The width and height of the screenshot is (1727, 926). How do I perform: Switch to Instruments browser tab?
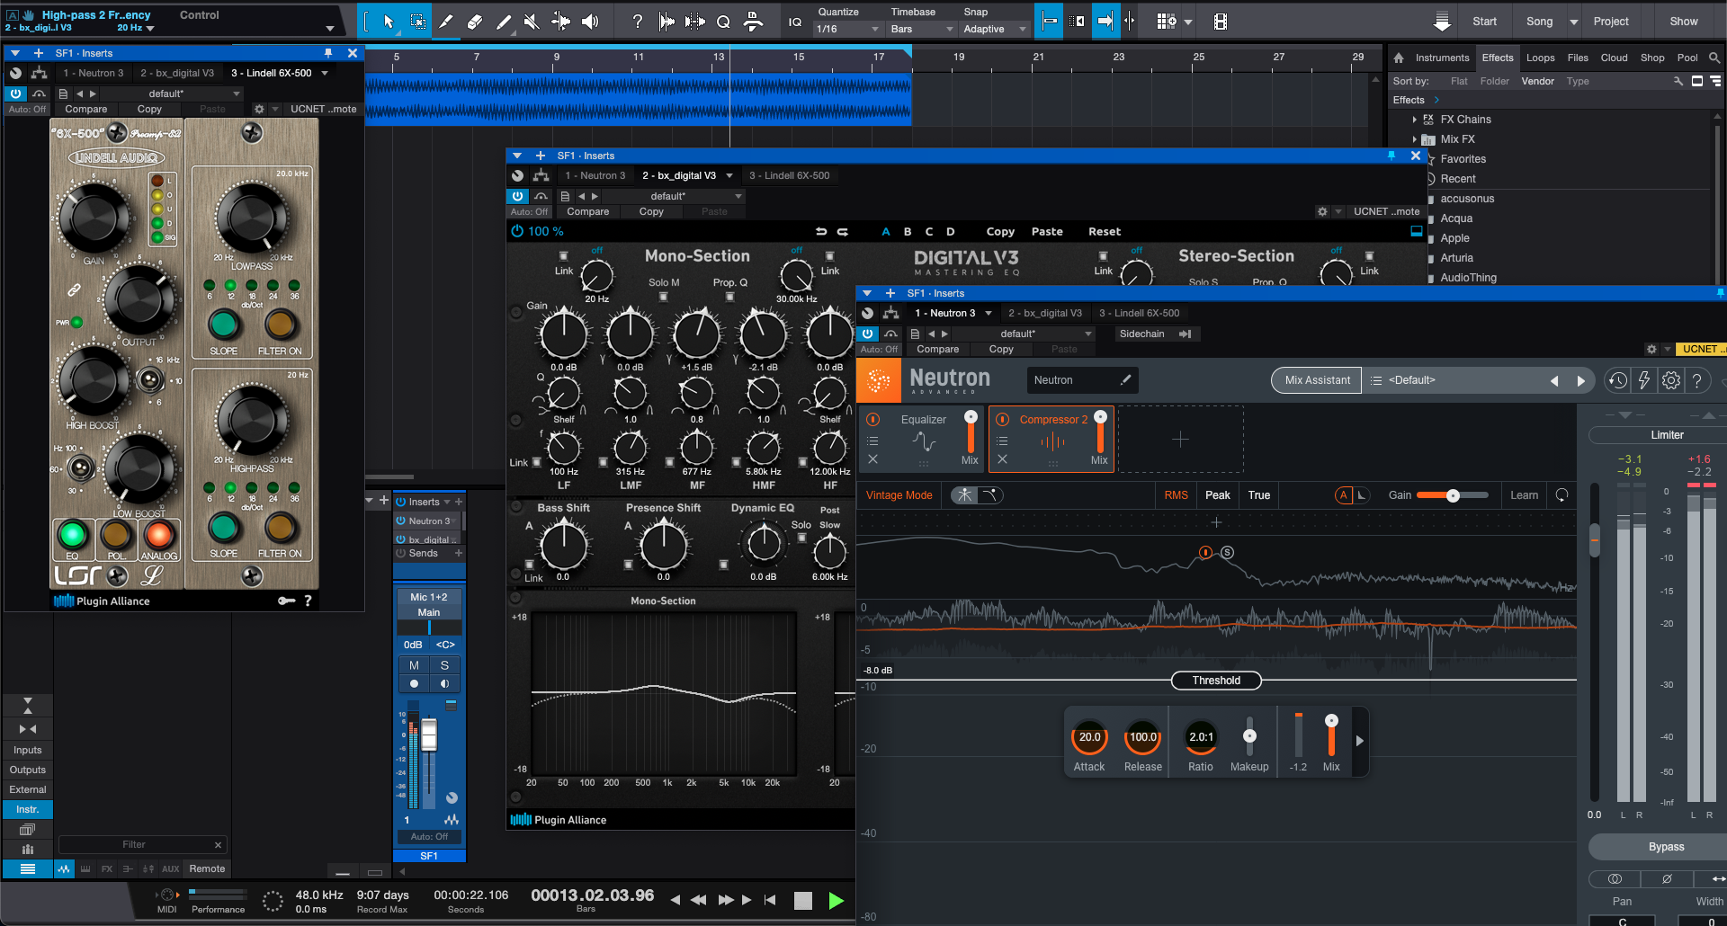pyautogui.click(x=1442, y=58)
